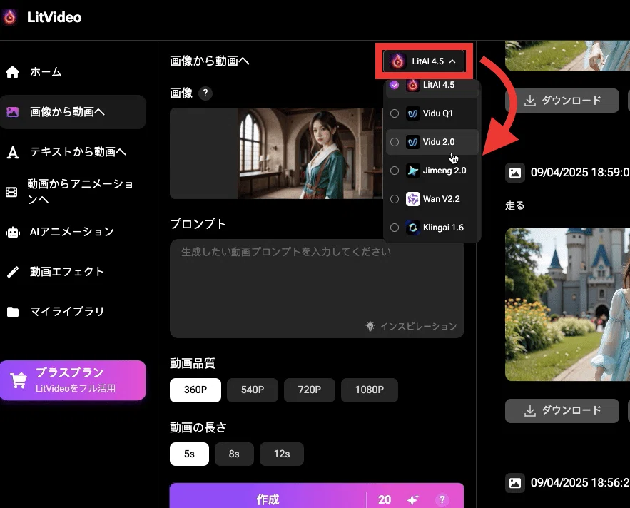
Task: Collapse the LitAI 4.5 model dropdown
Action: coord(424,61)
